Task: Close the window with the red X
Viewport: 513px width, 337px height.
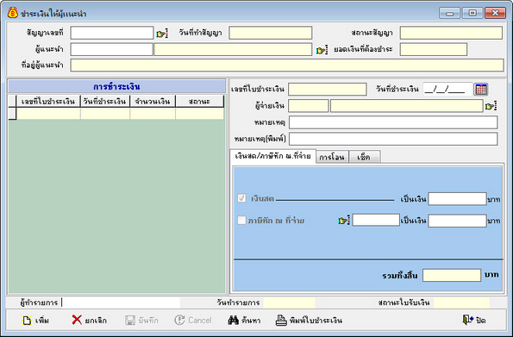Action: point(496,13)
